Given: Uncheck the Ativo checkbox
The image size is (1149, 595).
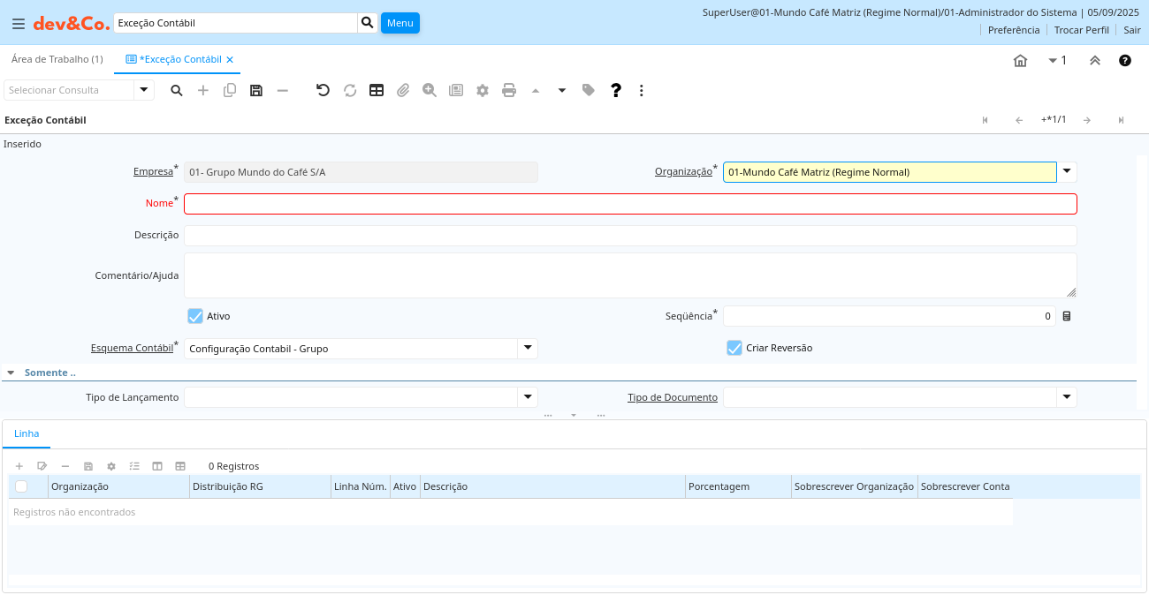Looking at the screenshot, I should 195,316.
